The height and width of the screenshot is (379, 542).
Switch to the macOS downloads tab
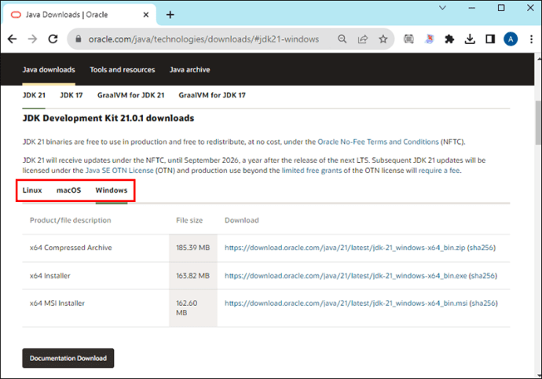69,190
